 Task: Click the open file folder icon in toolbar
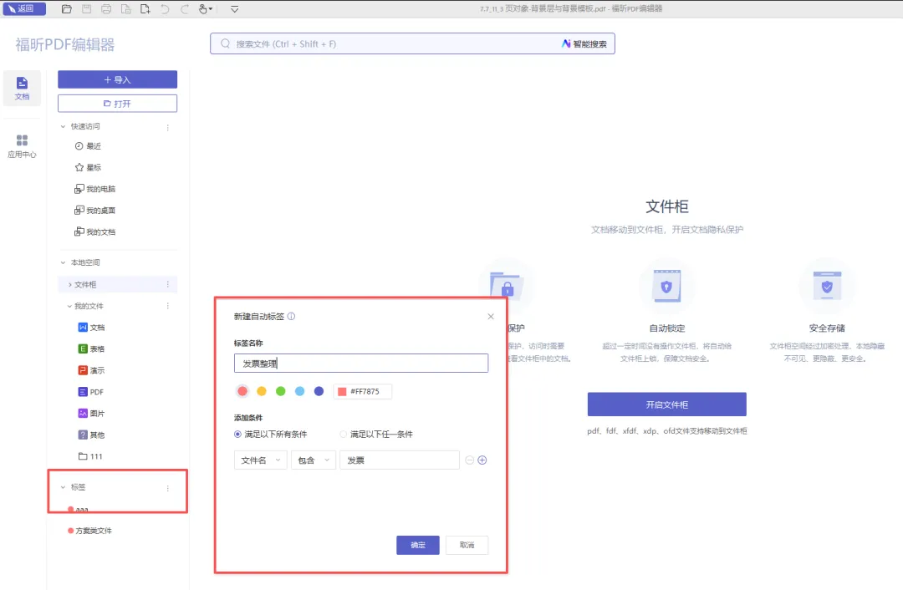66,9
